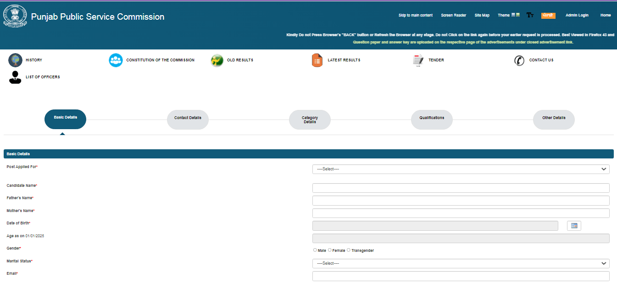This screenshot has height=283, width=617.
Task: Click the Admin Login link
Action: [x=577, y=16]
